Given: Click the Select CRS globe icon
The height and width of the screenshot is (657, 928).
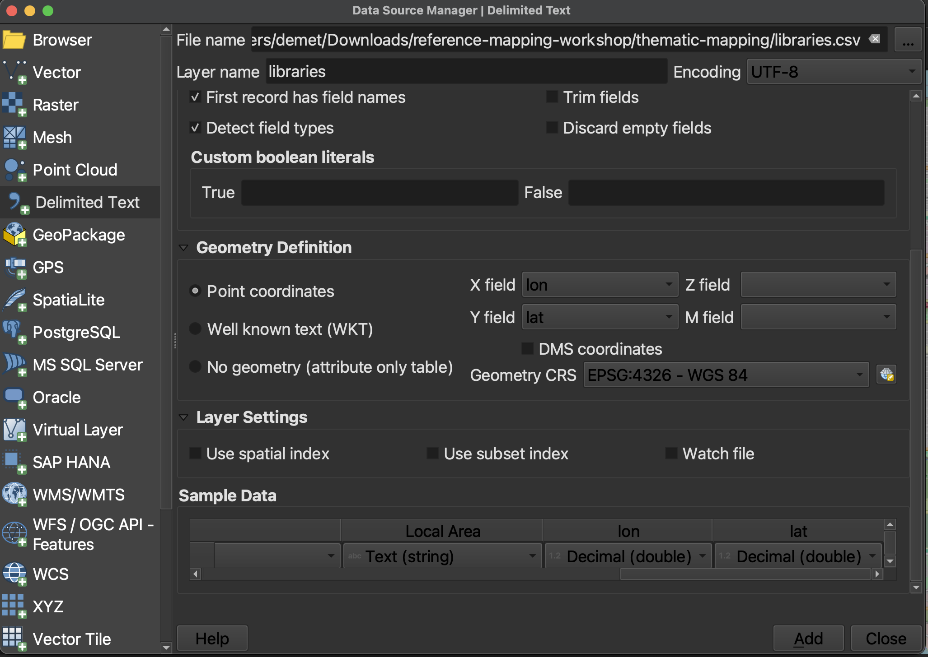Looking at the screenshot, I should (886, 375).
